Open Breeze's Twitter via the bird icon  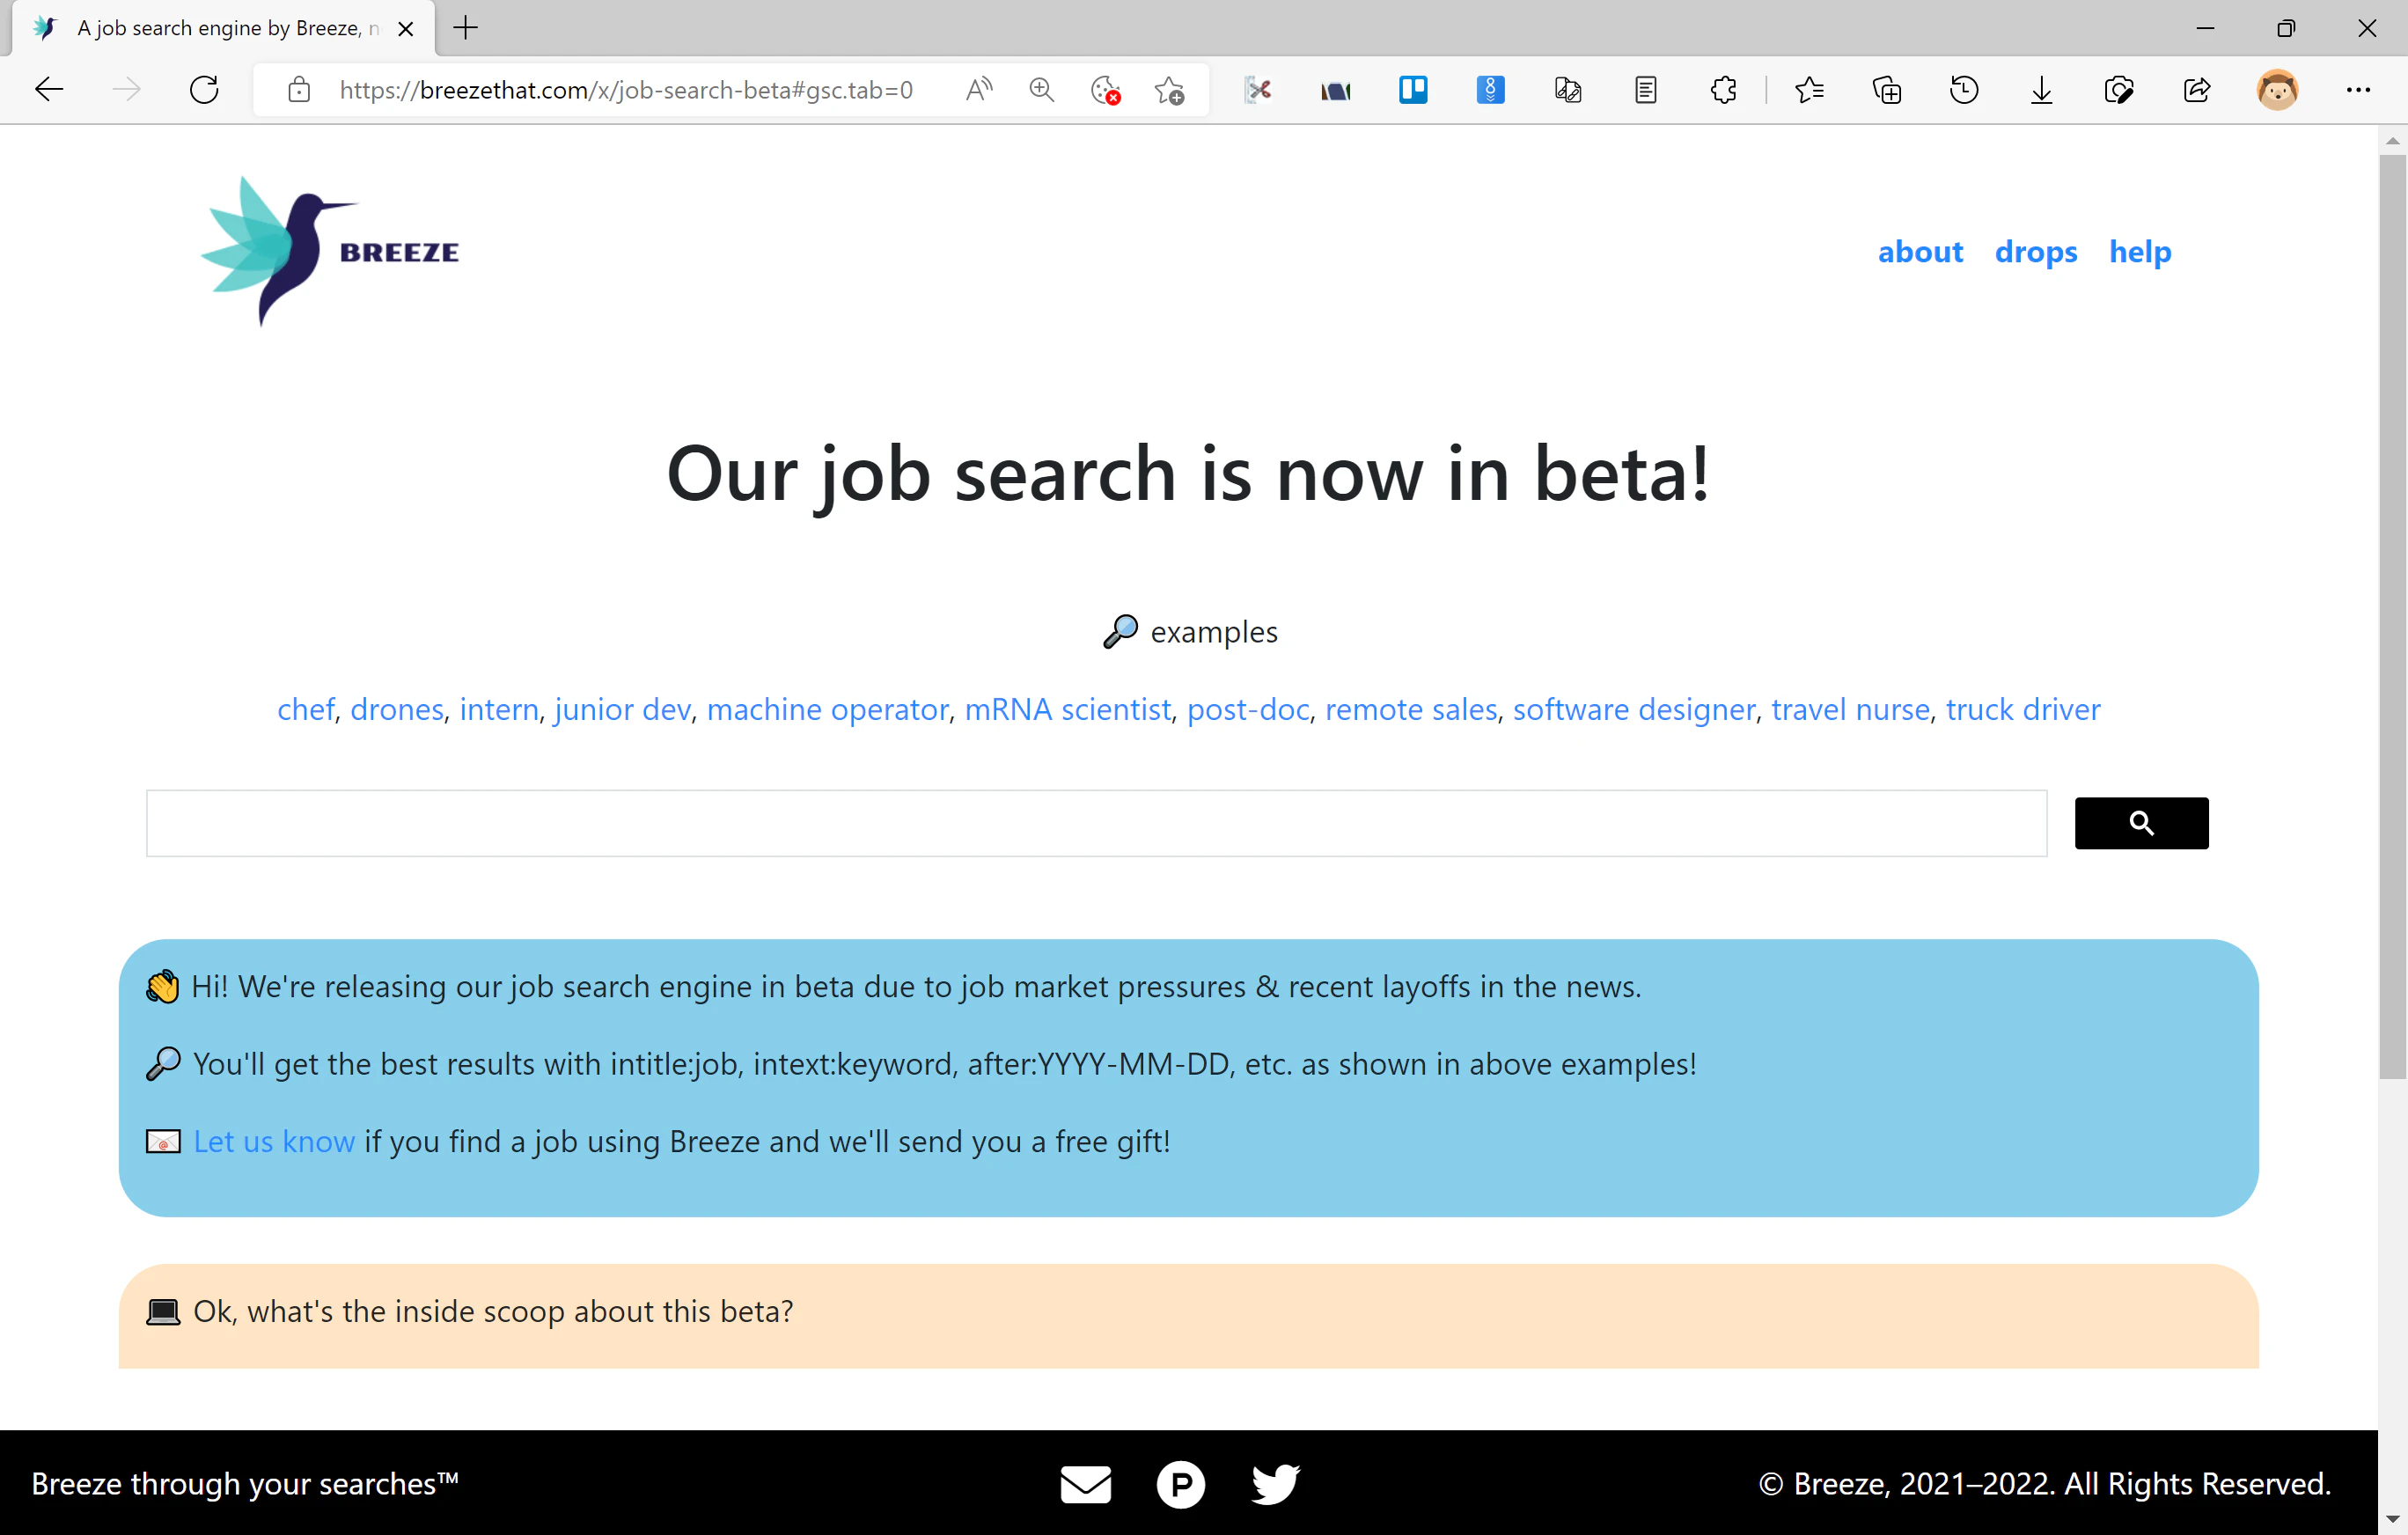tap(1275, 1484)
